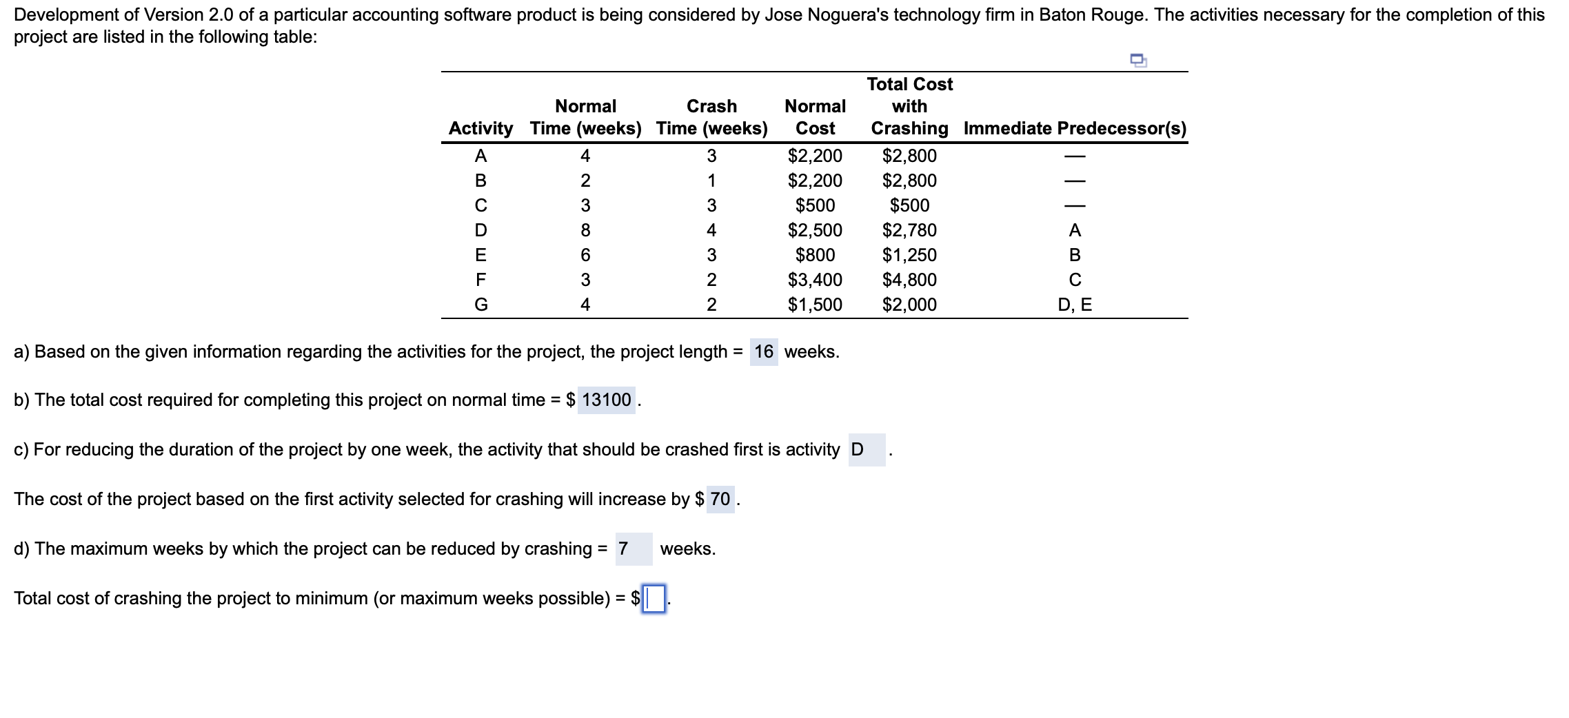Click activity G row label
Image resolution: width=1569 pixels, height=718 pixels.
pos(480,305)
